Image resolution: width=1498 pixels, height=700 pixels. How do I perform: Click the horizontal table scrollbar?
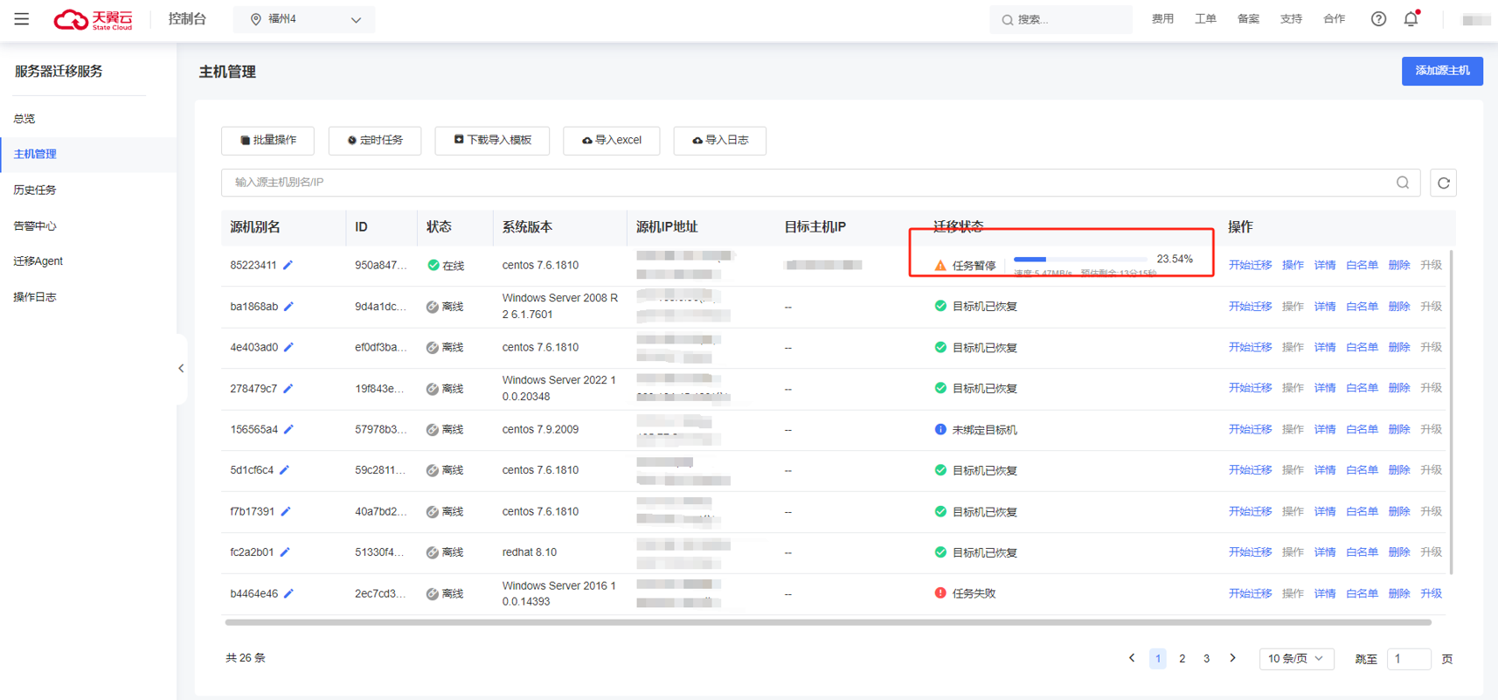[828, 622]
